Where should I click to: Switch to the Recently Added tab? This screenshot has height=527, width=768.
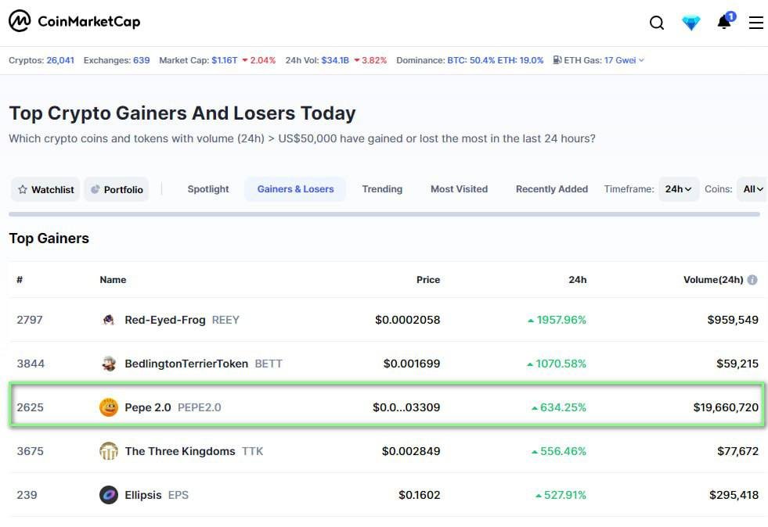coord(551,189)
